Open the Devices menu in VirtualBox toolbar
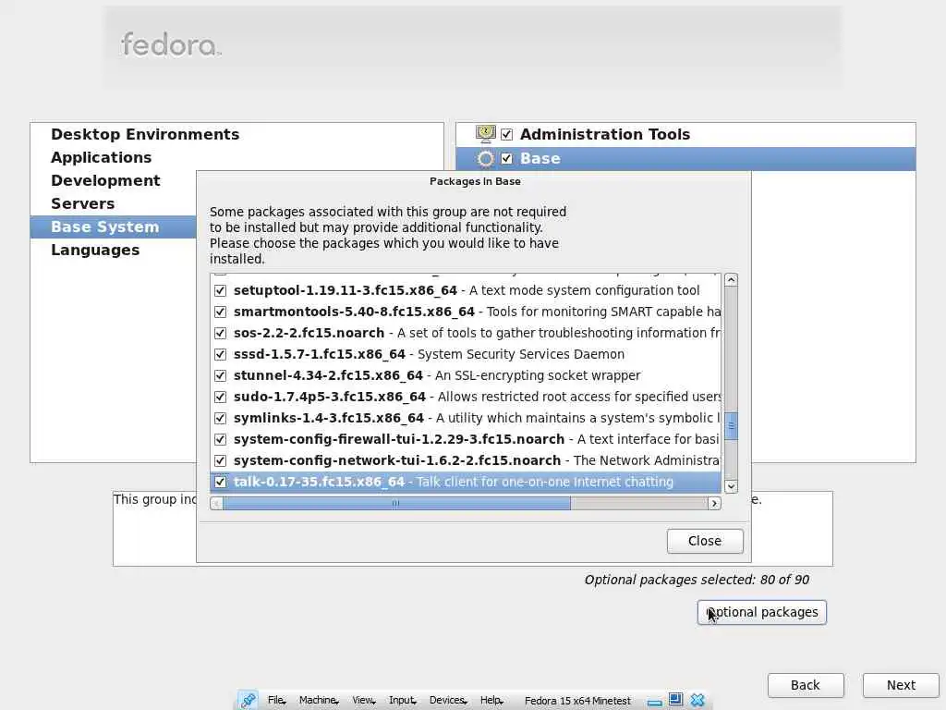 pyautogui.click(x=448, y=701)
